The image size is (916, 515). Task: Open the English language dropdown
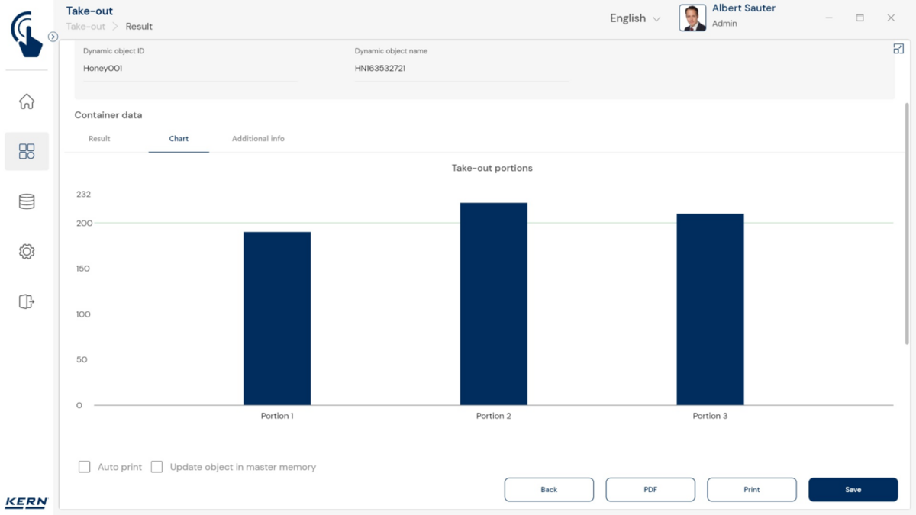click(x=634, y=18)
